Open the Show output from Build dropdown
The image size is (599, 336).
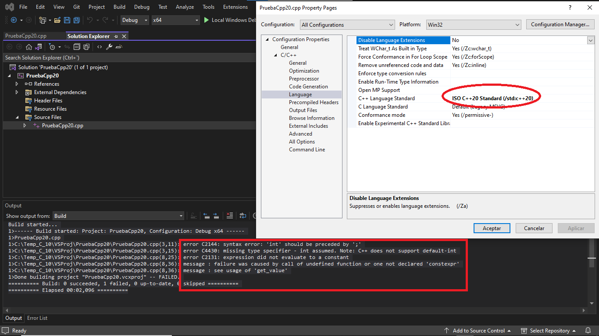[118, 216]
